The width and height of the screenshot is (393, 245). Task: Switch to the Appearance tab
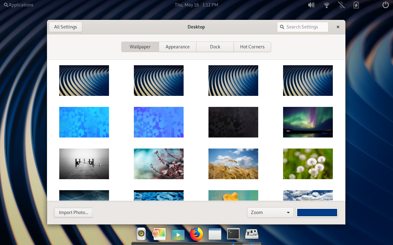pyautogui.click(x=177, y=47)
